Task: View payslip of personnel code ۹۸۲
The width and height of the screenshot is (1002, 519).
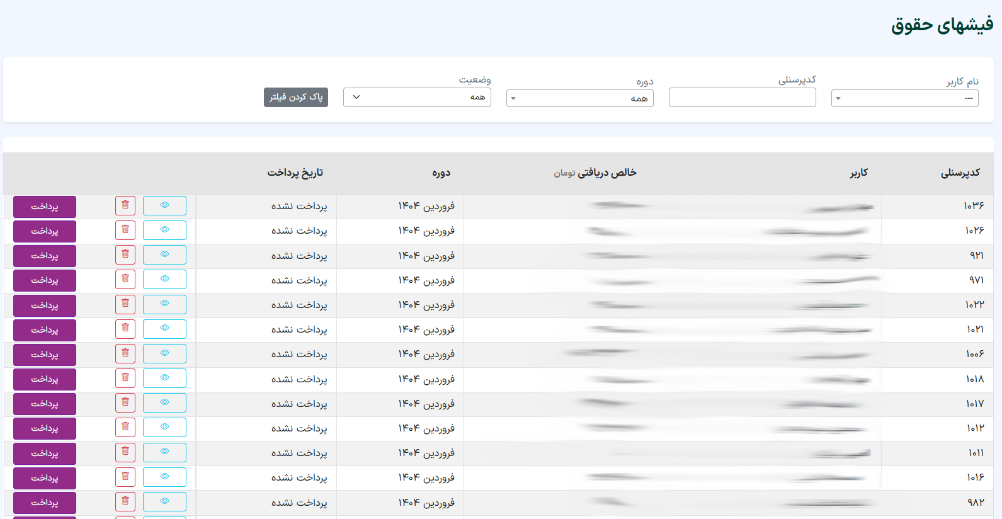Action: [164, 501]
